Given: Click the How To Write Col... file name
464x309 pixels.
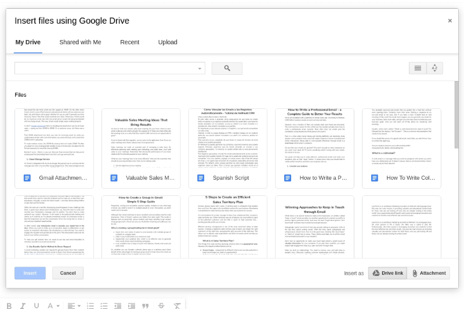Looking at the screenshot, I should click(411, 178).
